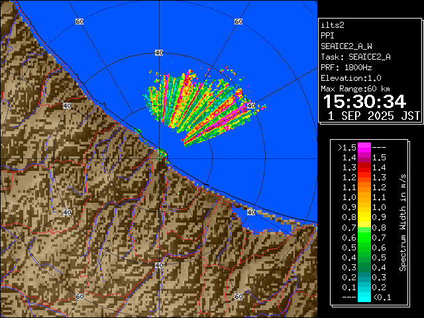Click the 60 range label at top-right over sea

click(x=238, y=22)
